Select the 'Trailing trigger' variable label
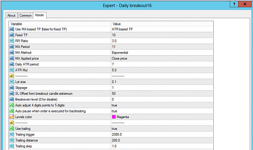 click(x=25, y=135)
